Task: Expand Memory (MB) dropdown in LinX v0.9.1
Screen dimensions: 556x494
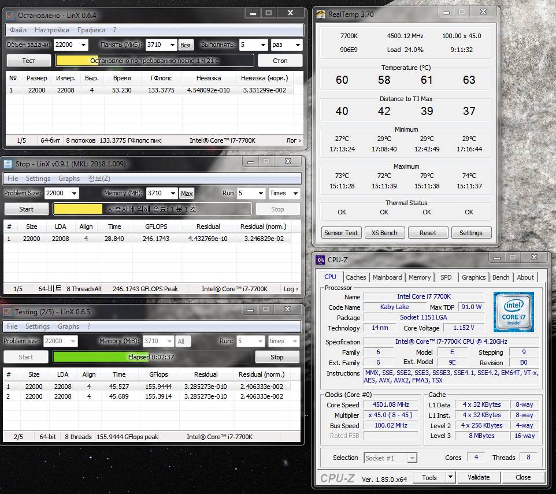Action: click(x=173, y=193)
